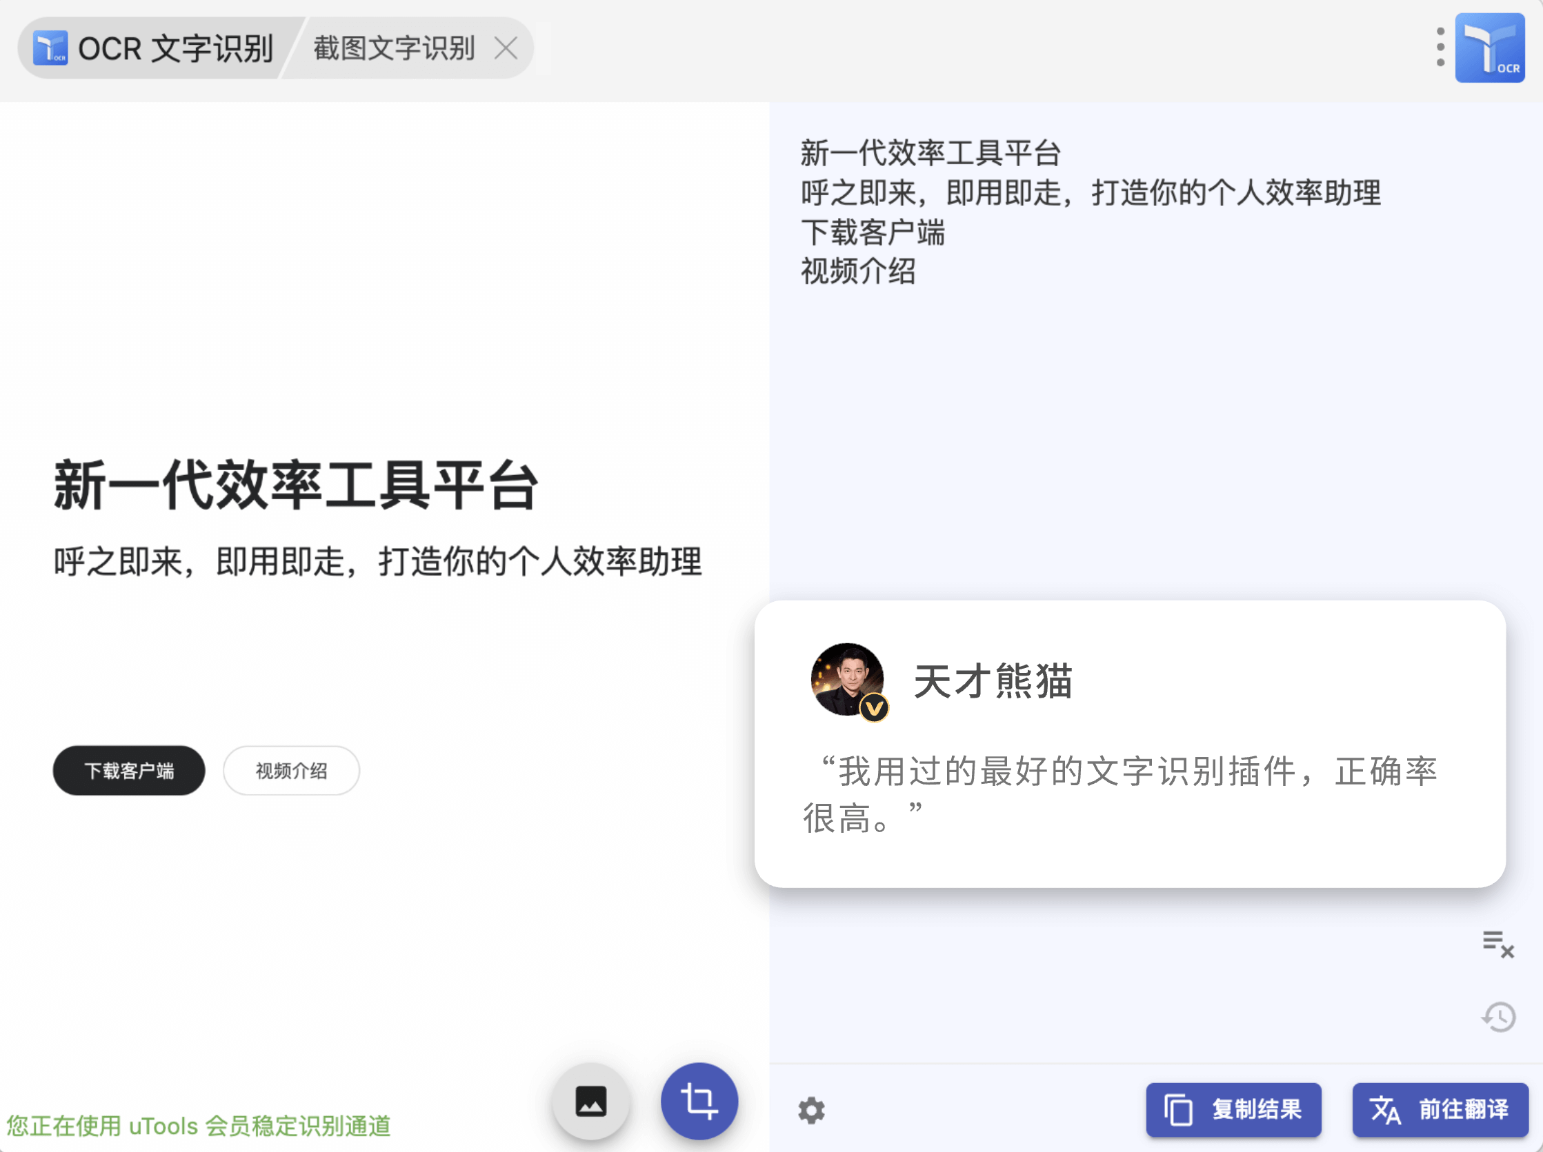
Task: Clear result text with list-clear icon
Action: 1497,944
